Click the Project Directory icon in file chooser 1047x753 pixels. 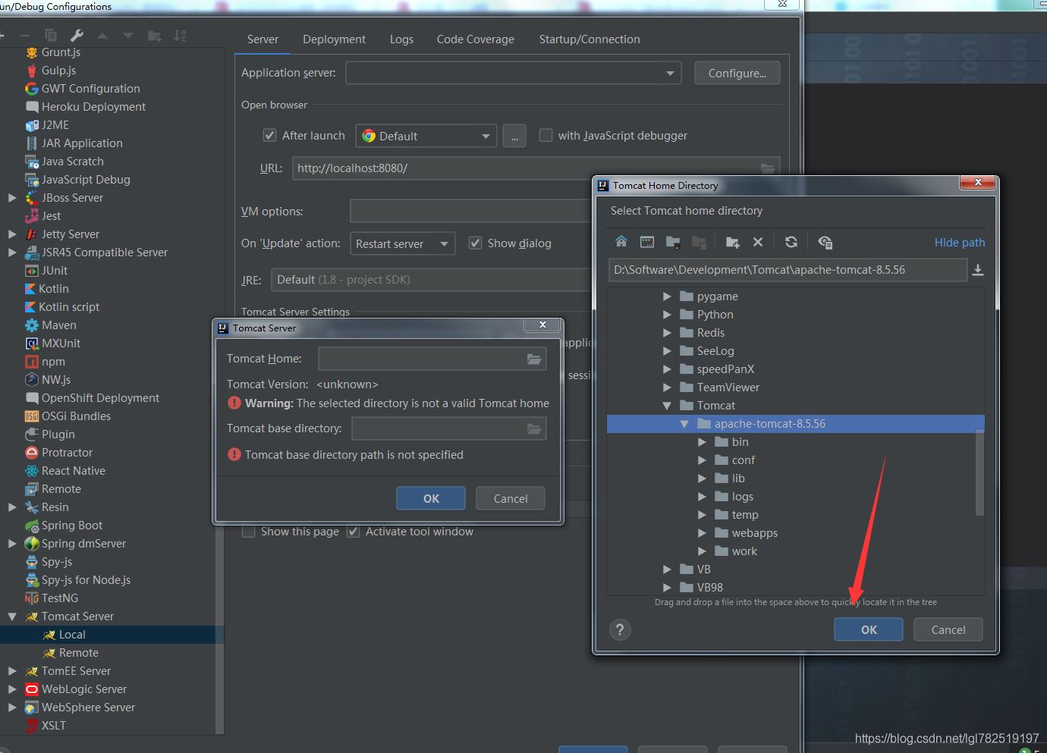[673, 242]
